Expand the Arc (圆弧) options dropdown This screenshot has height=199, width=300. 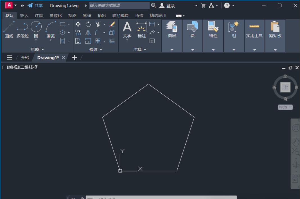[x=51, y=40]
